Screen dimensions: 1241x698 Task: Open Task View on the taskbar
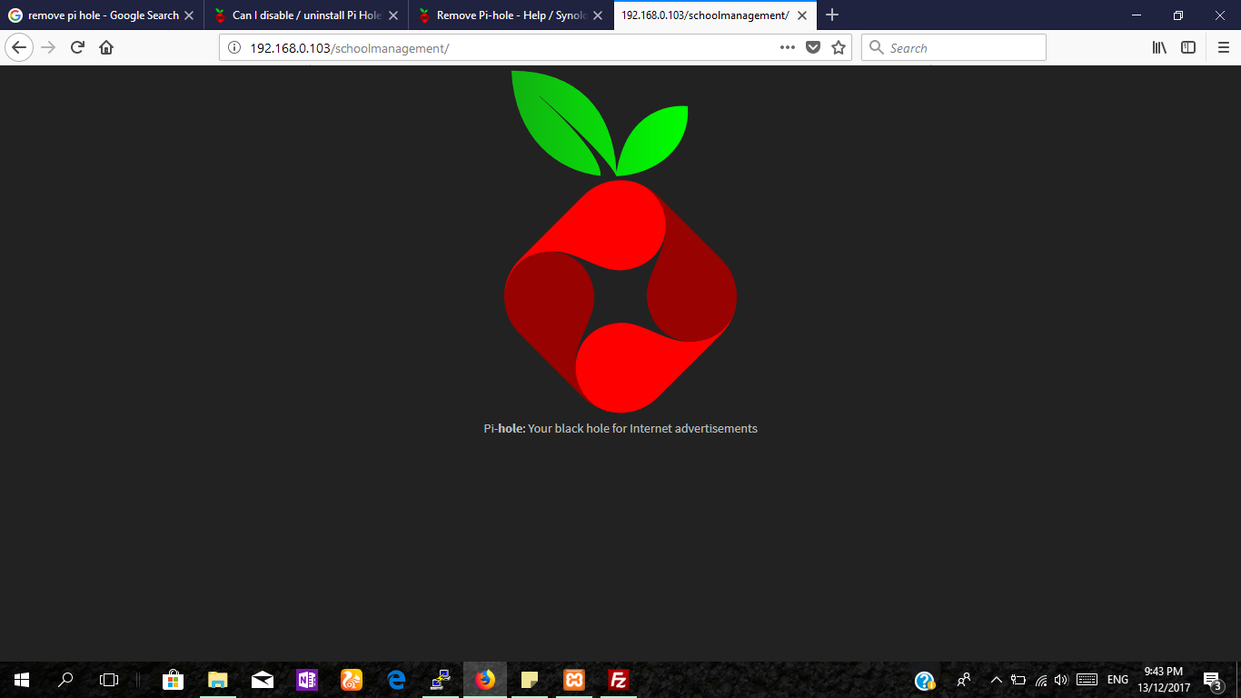pyautogui.click(x=109, y=680)
